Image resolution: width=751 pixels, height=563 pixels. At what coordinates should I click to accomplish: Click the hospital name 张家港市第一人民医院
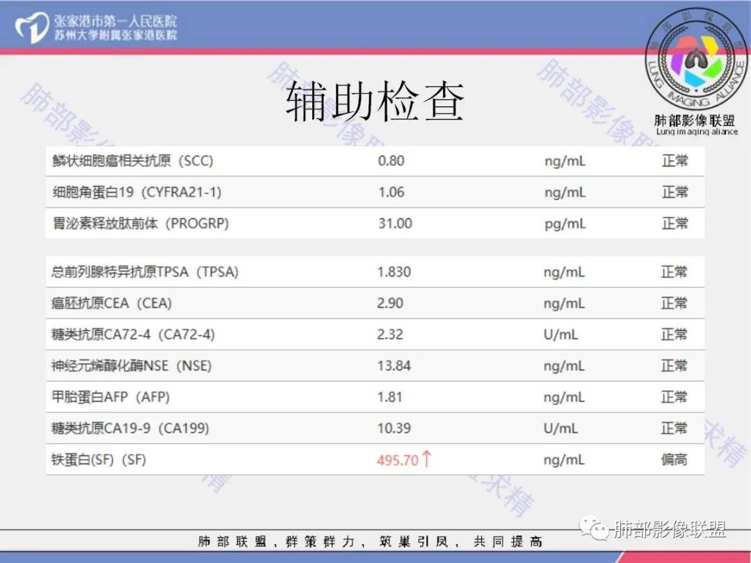[115, 21]
